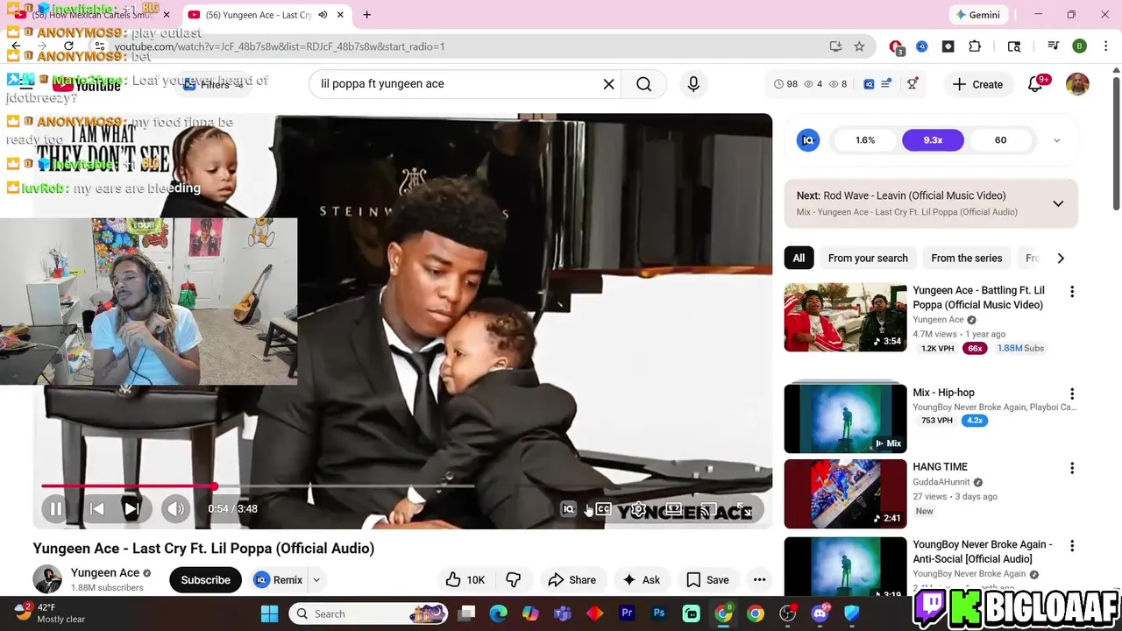Open Remix button
Image resolution: width=1122 pixels, height=631 pixels.
[x=279, y=580]
